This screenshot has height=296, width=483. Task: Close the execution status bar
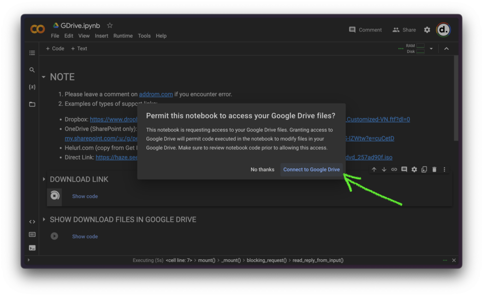(454, 260)
